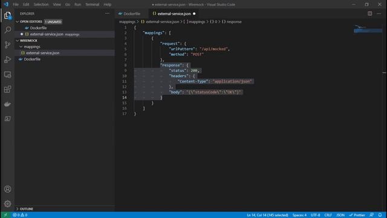Click the activity bar icon below Docker
This screenshot has height=218, width=387.
tap(8, 119)
